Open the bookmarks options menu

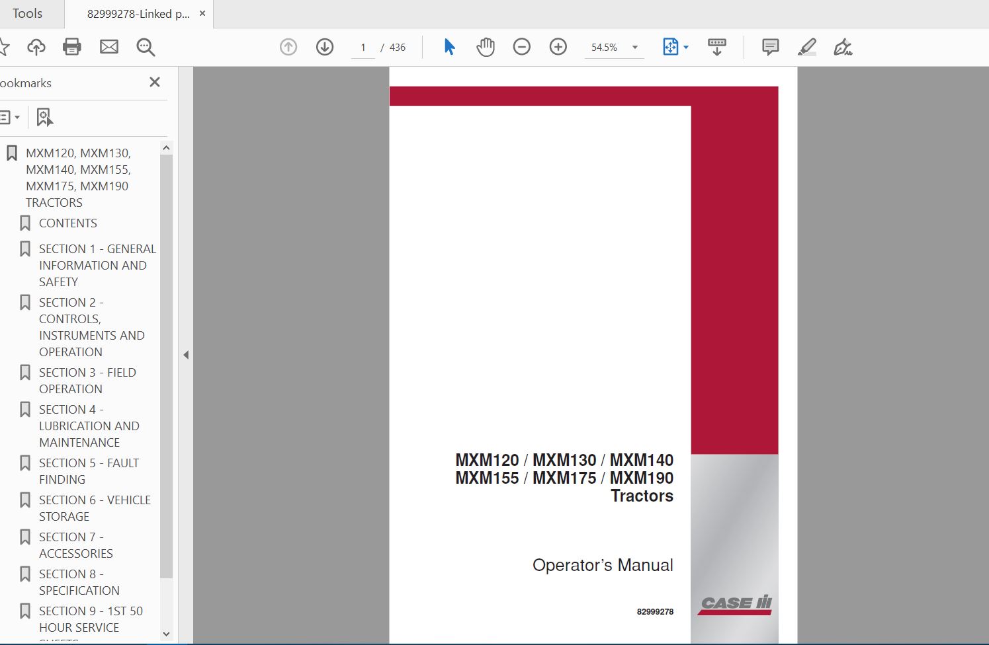(x=10, y=118)
